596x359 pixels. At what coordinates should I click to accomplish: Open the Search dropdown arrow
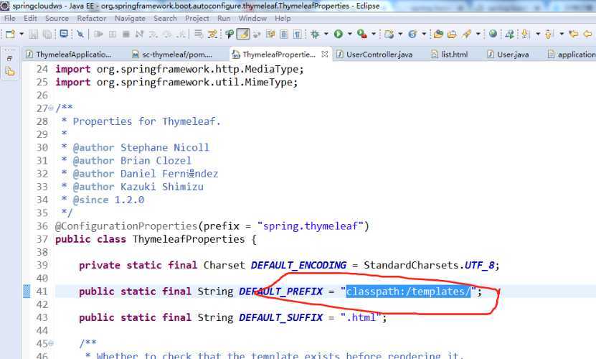pyautogui.click(x=478, y=34)
